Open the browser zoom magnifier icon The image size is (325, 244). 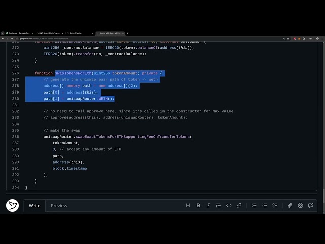click(284, 39)
